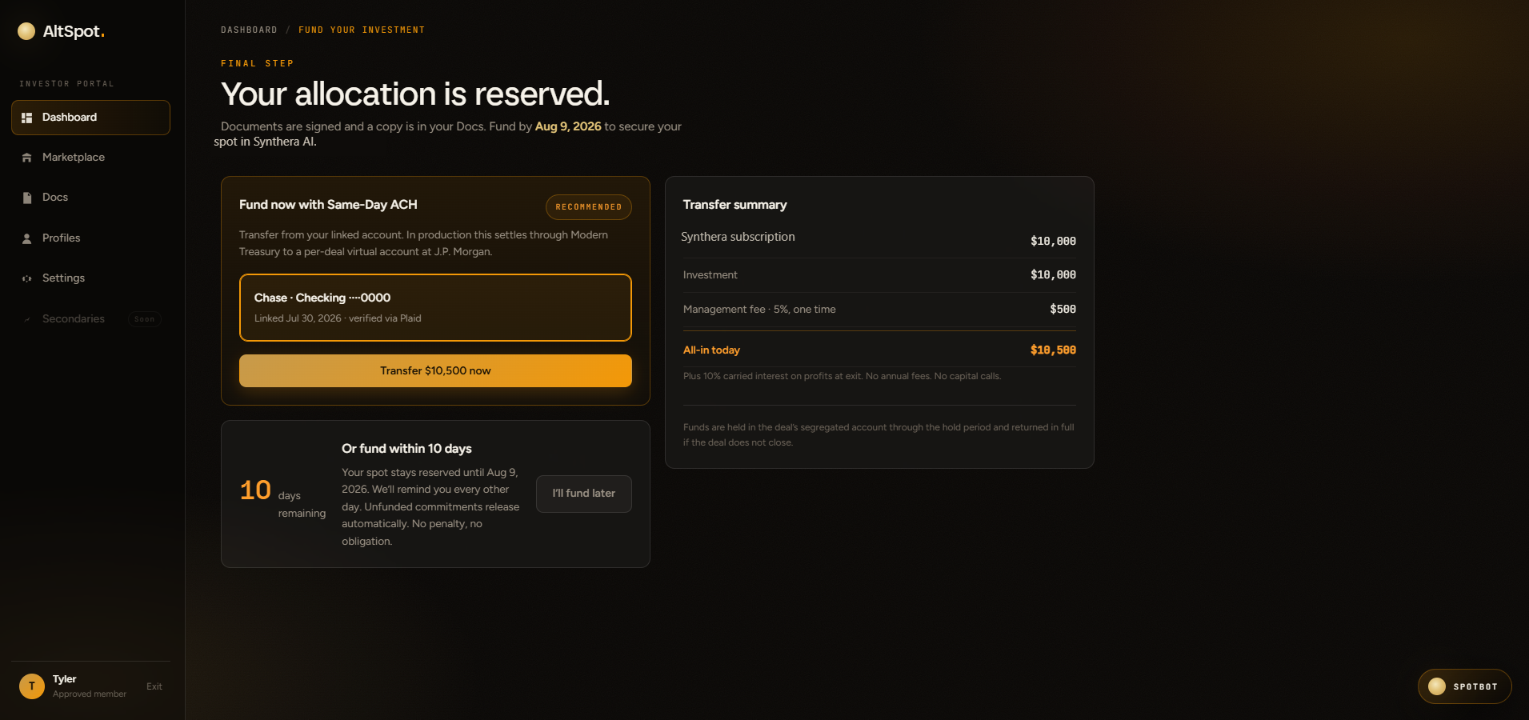Image resolution: width=1529 pixels, height=720 pixels.
Task: Click the FINAL STEP label
Action: 258,64
